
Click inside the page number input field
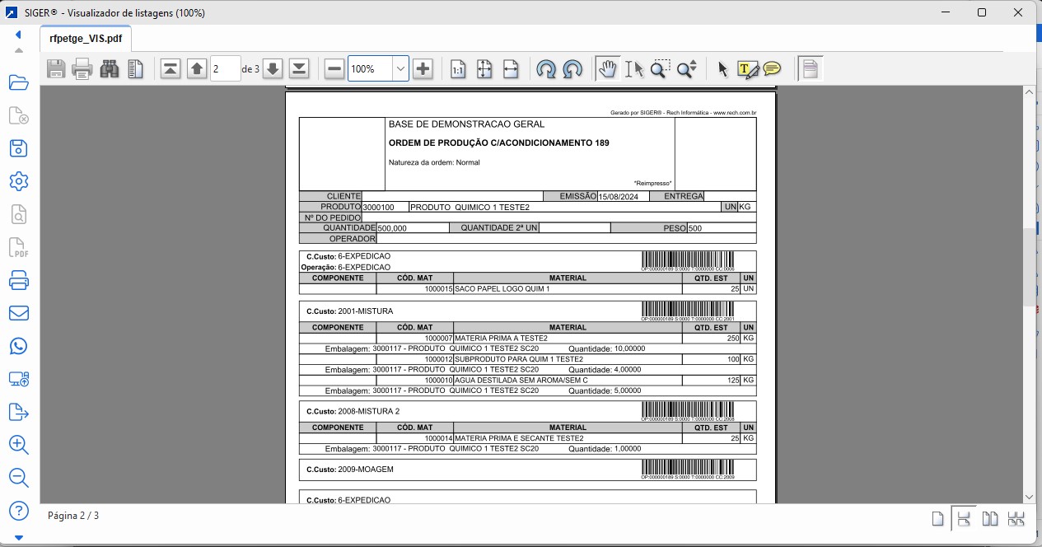point(224,68)
